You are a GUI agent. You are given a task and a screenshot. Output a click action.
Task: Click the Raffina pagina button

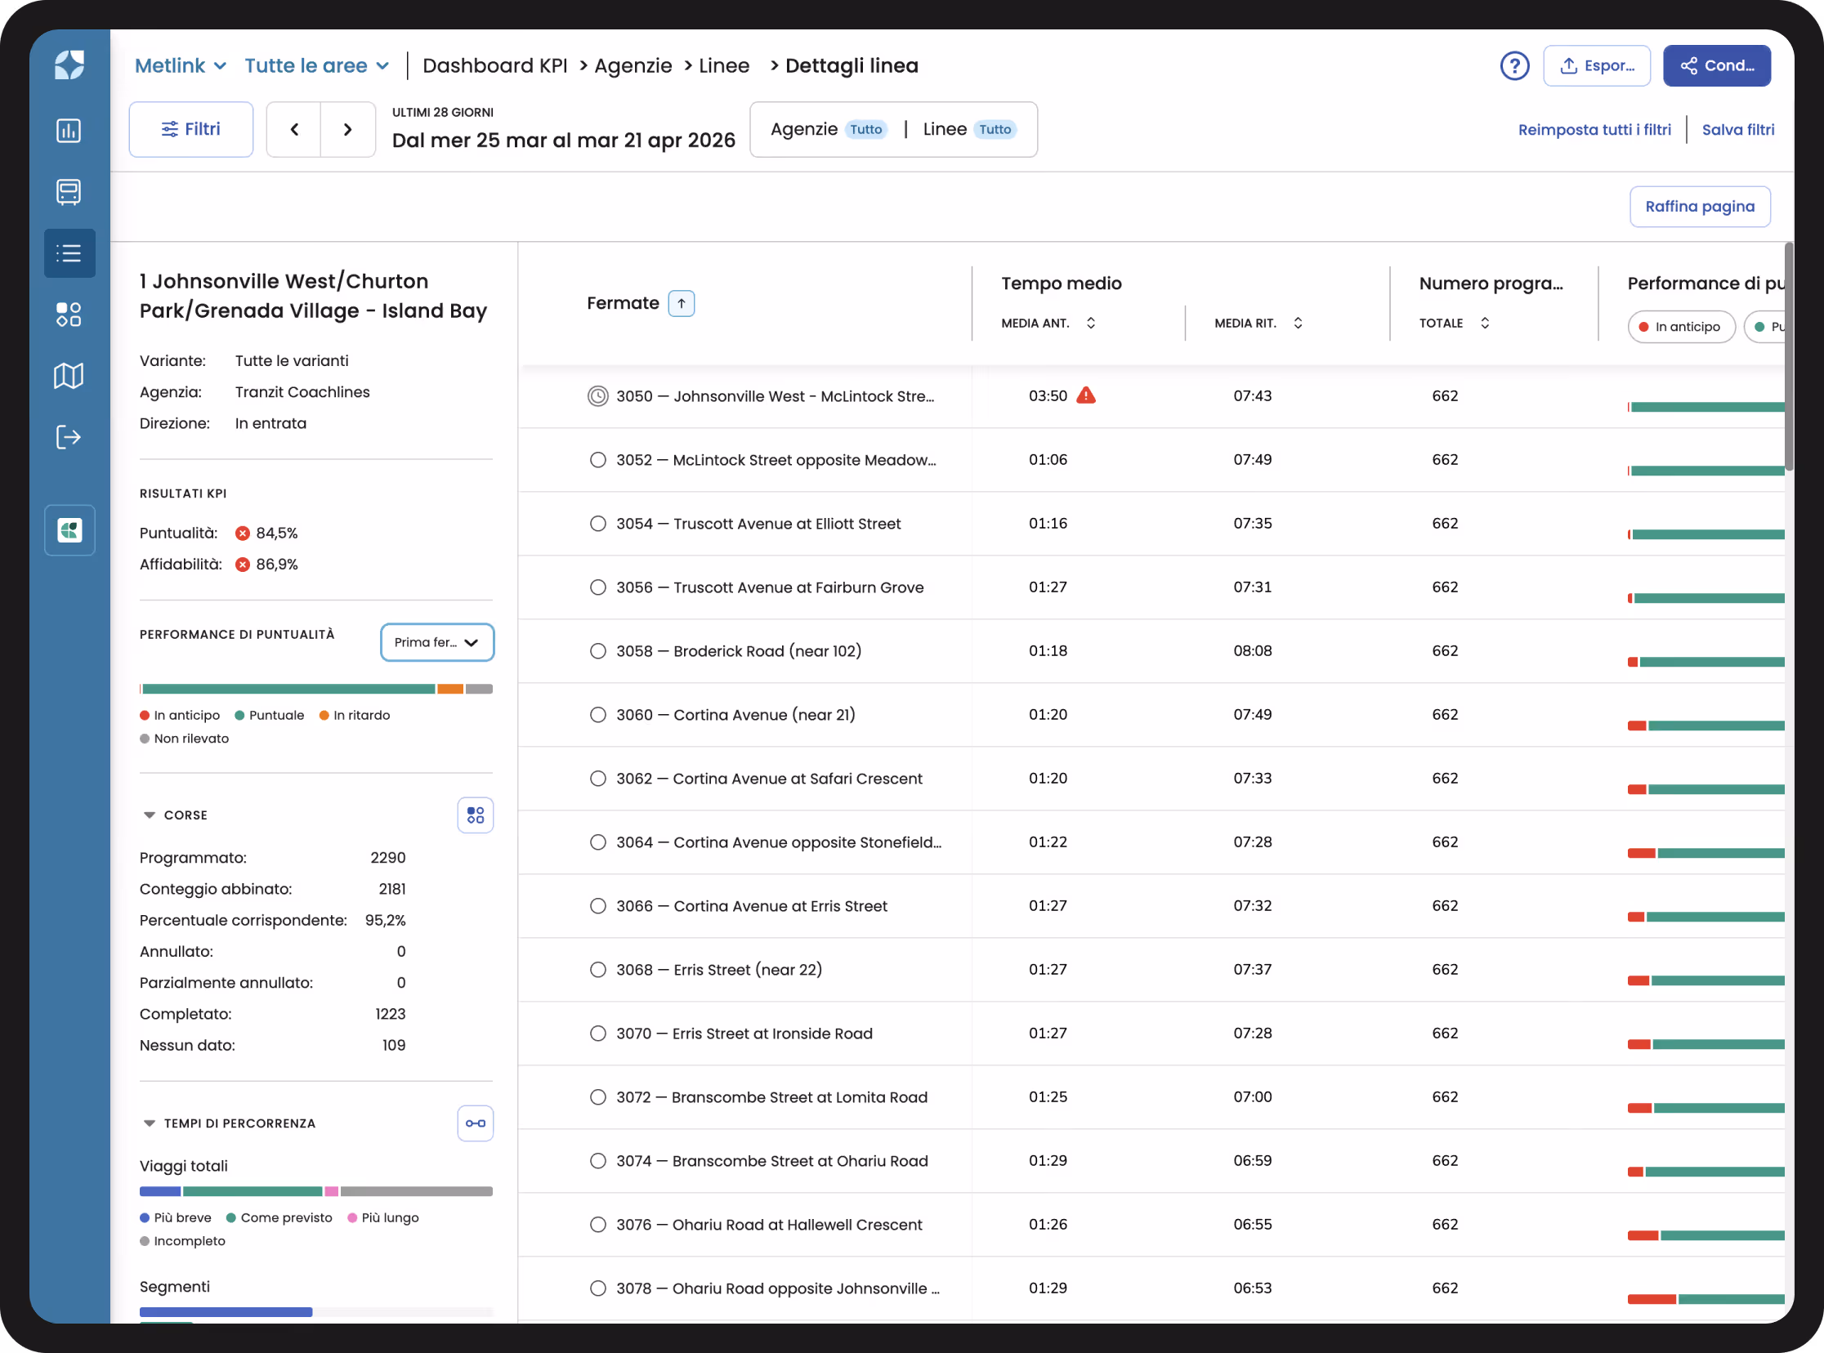click(x=1700, y=207)
